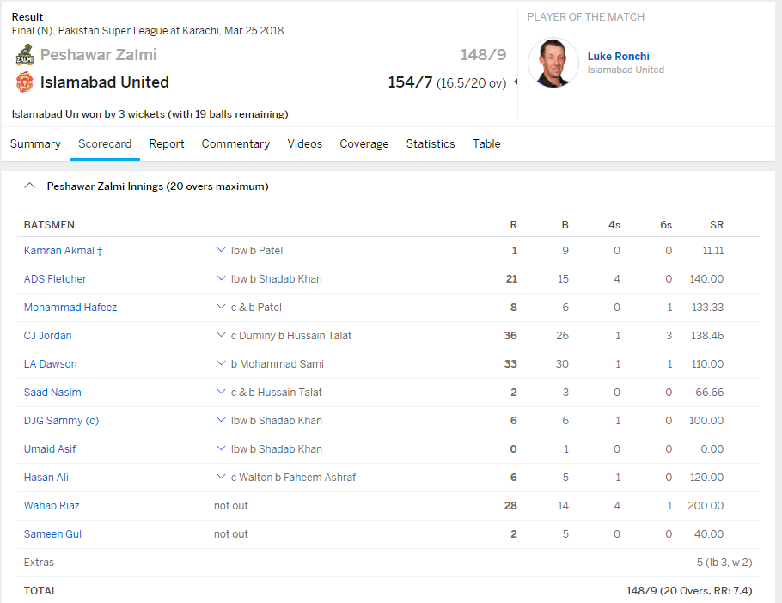The height and width of the screenshot is (603, 782).
Task: Select the Table tab
Action: pos(486,144)
